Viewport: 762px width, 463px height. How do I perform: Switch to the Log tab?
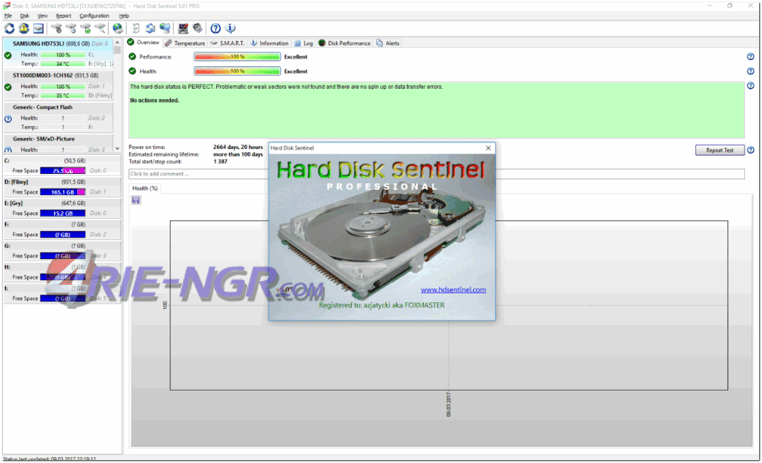304,43
